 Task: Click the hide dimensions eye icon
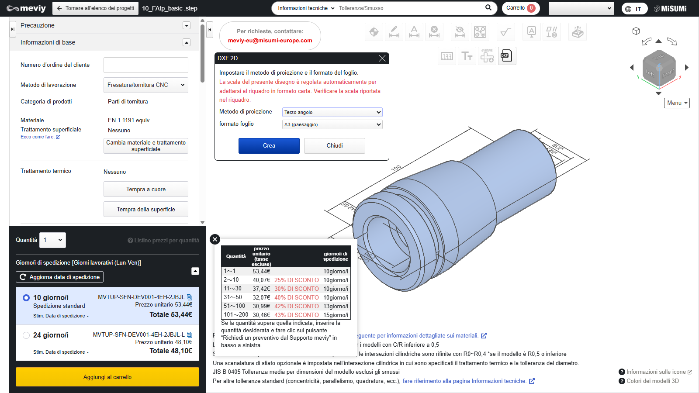click(460, 32)
